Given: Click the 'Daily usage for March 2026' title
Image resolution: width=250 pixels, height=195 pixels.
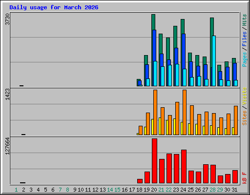Looking at the screenshot, I should [54, 7].
